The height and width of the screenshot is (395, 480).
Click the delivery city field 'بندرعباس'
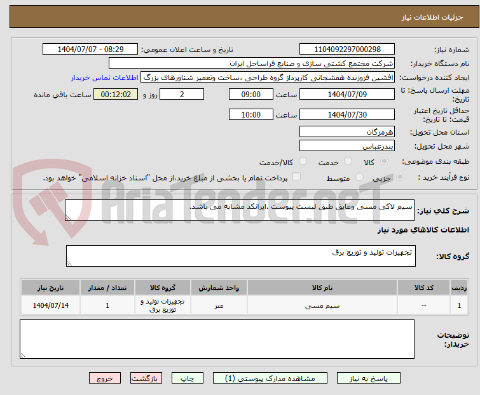pos(346,146)
